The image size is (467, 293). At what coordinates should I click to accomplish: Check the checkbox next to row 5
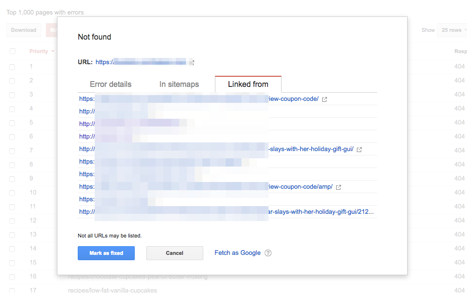click(x=12, y=122)
